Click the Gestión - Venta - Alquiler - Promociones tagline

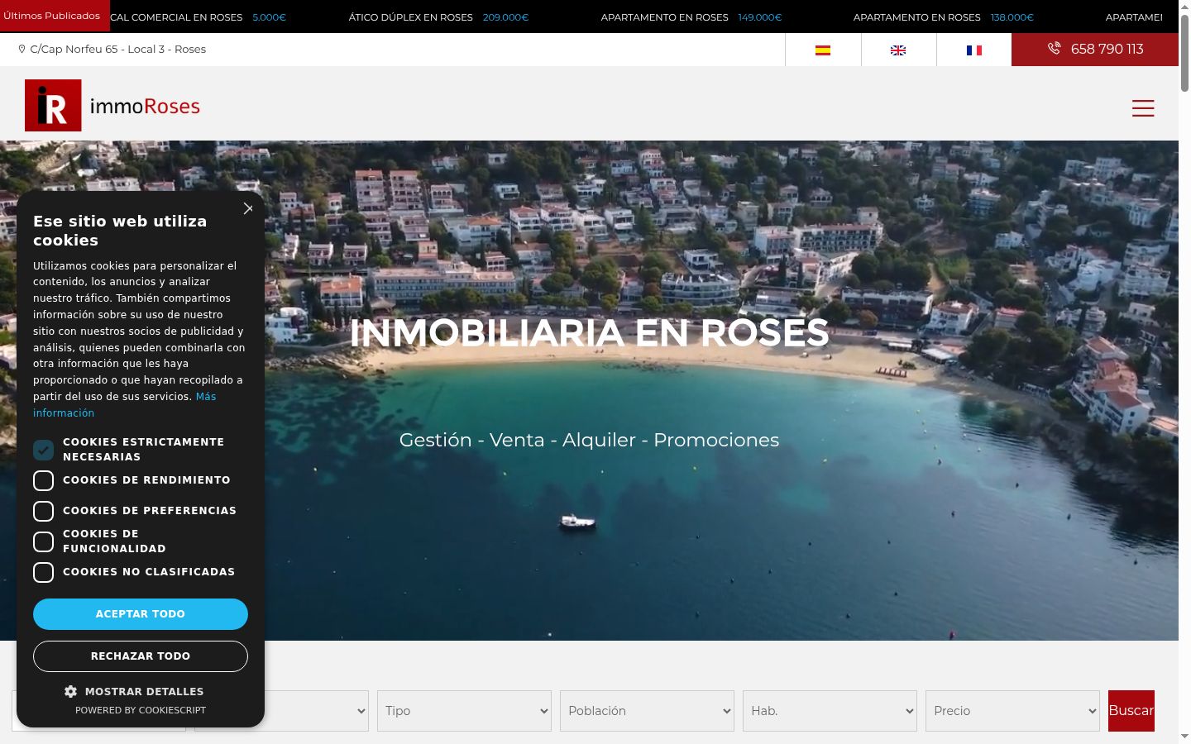[589, 440]
